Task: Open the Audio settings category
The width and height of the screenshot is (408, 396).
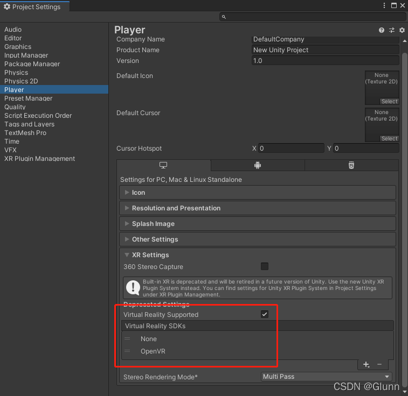Action: click(54, 30)
